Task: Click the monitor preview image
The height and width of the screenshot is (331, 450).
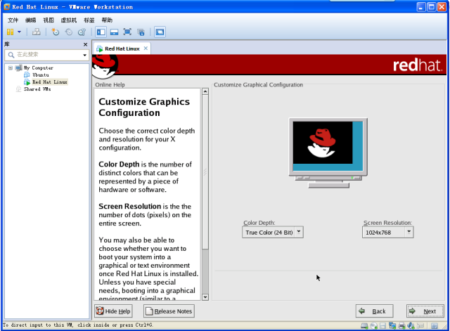Action: click(x=328, y=153)
